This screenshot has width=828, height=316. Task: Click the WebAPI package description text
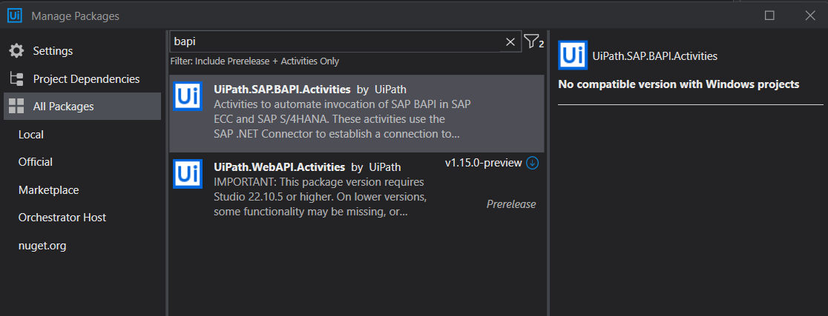point(320,197)
